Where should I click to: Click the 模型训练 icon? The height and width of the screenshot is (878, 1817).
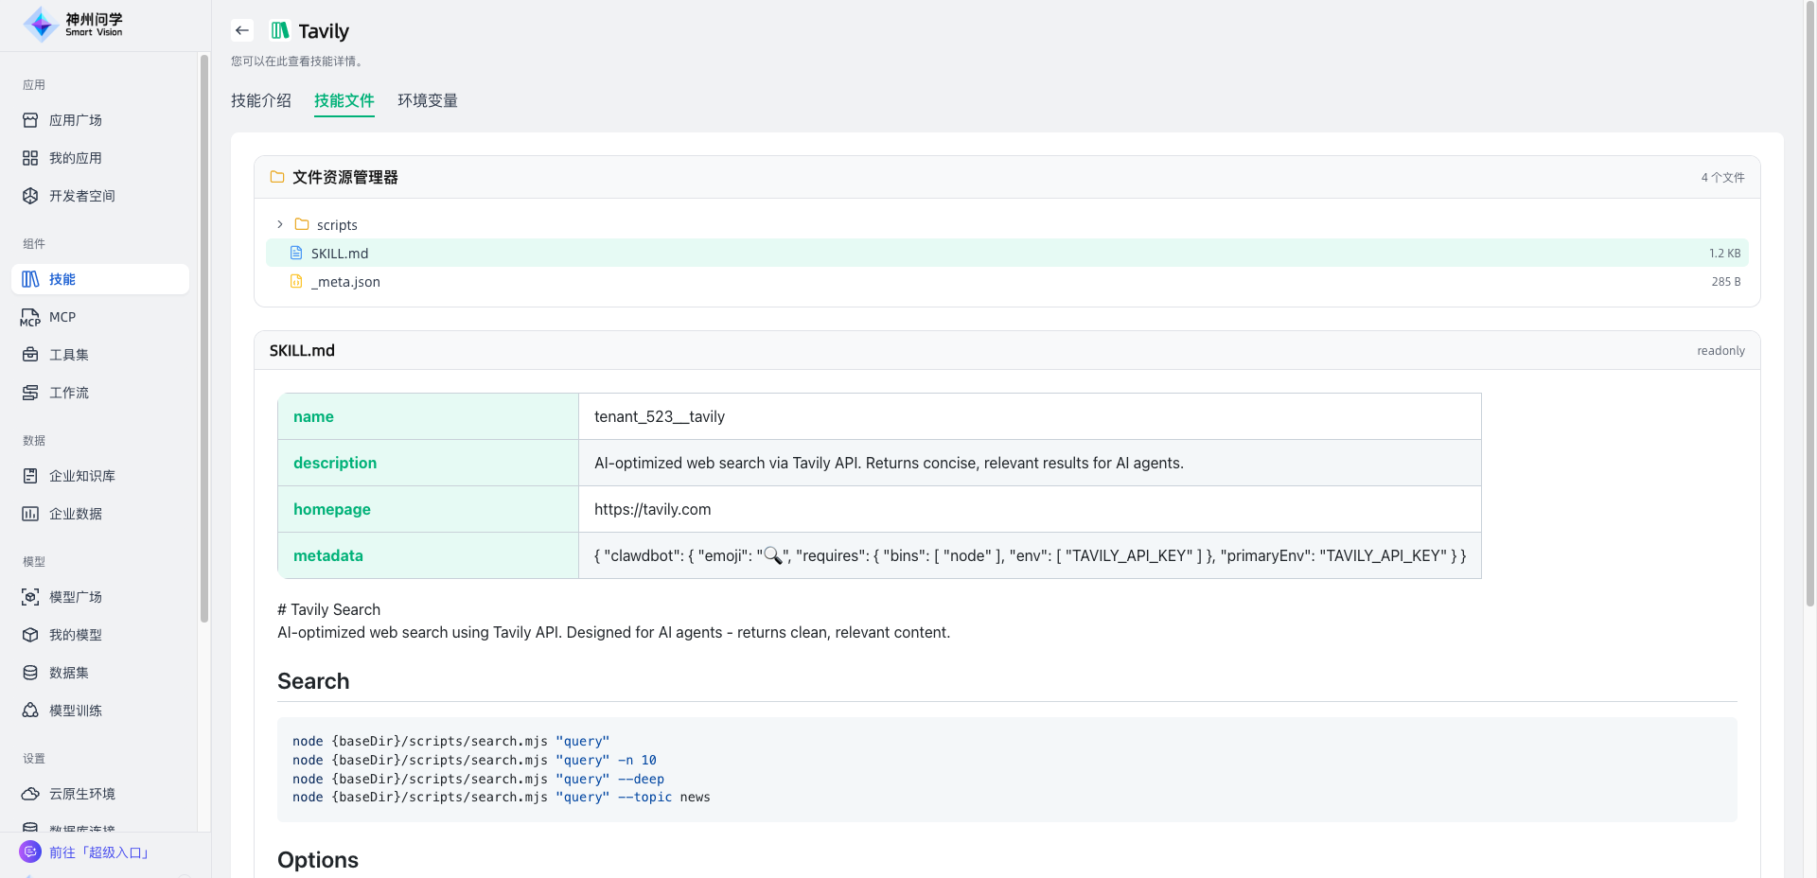[30, 711]
